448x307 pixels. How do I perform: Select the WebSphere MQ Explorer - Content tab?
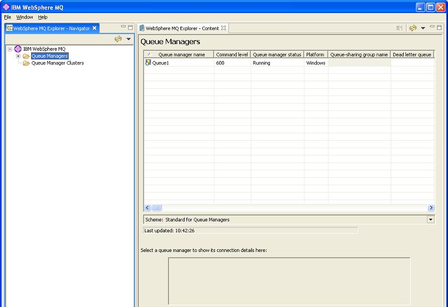182,28
